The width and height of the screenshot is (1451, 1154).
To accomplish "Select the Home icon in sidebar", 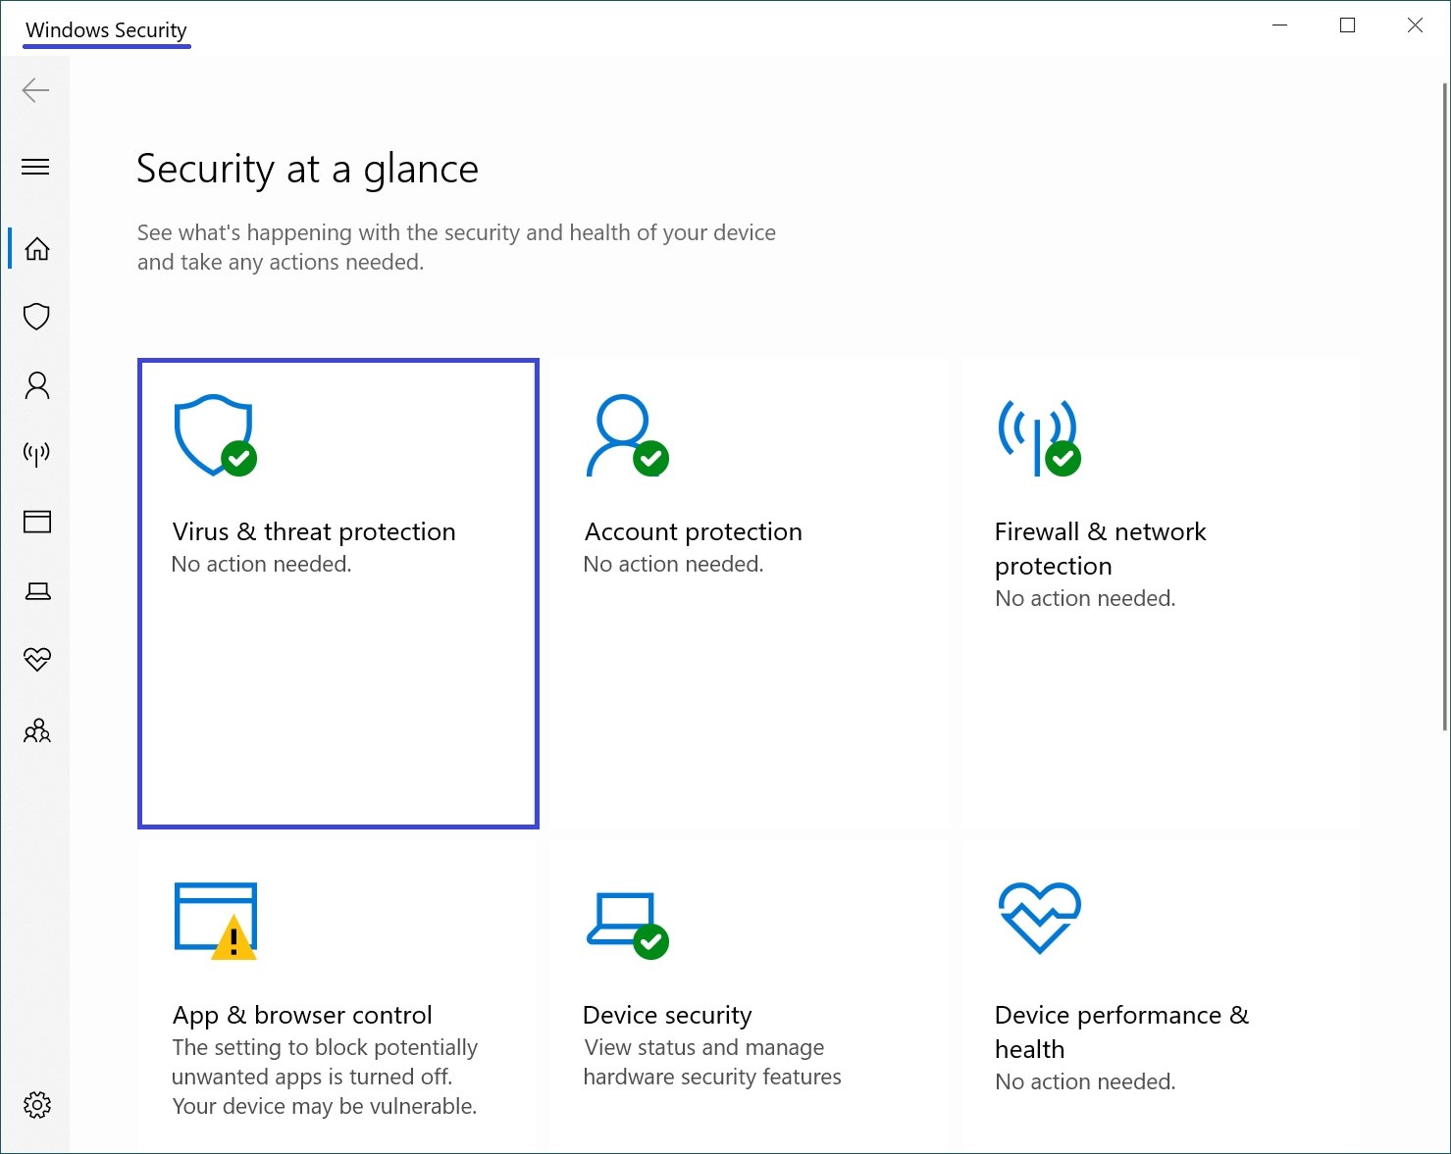I will coord(36,249).
